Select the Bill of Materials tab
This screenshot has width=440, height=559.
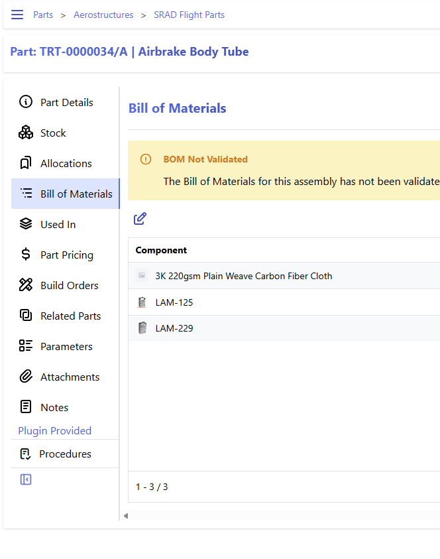(65, 194)
